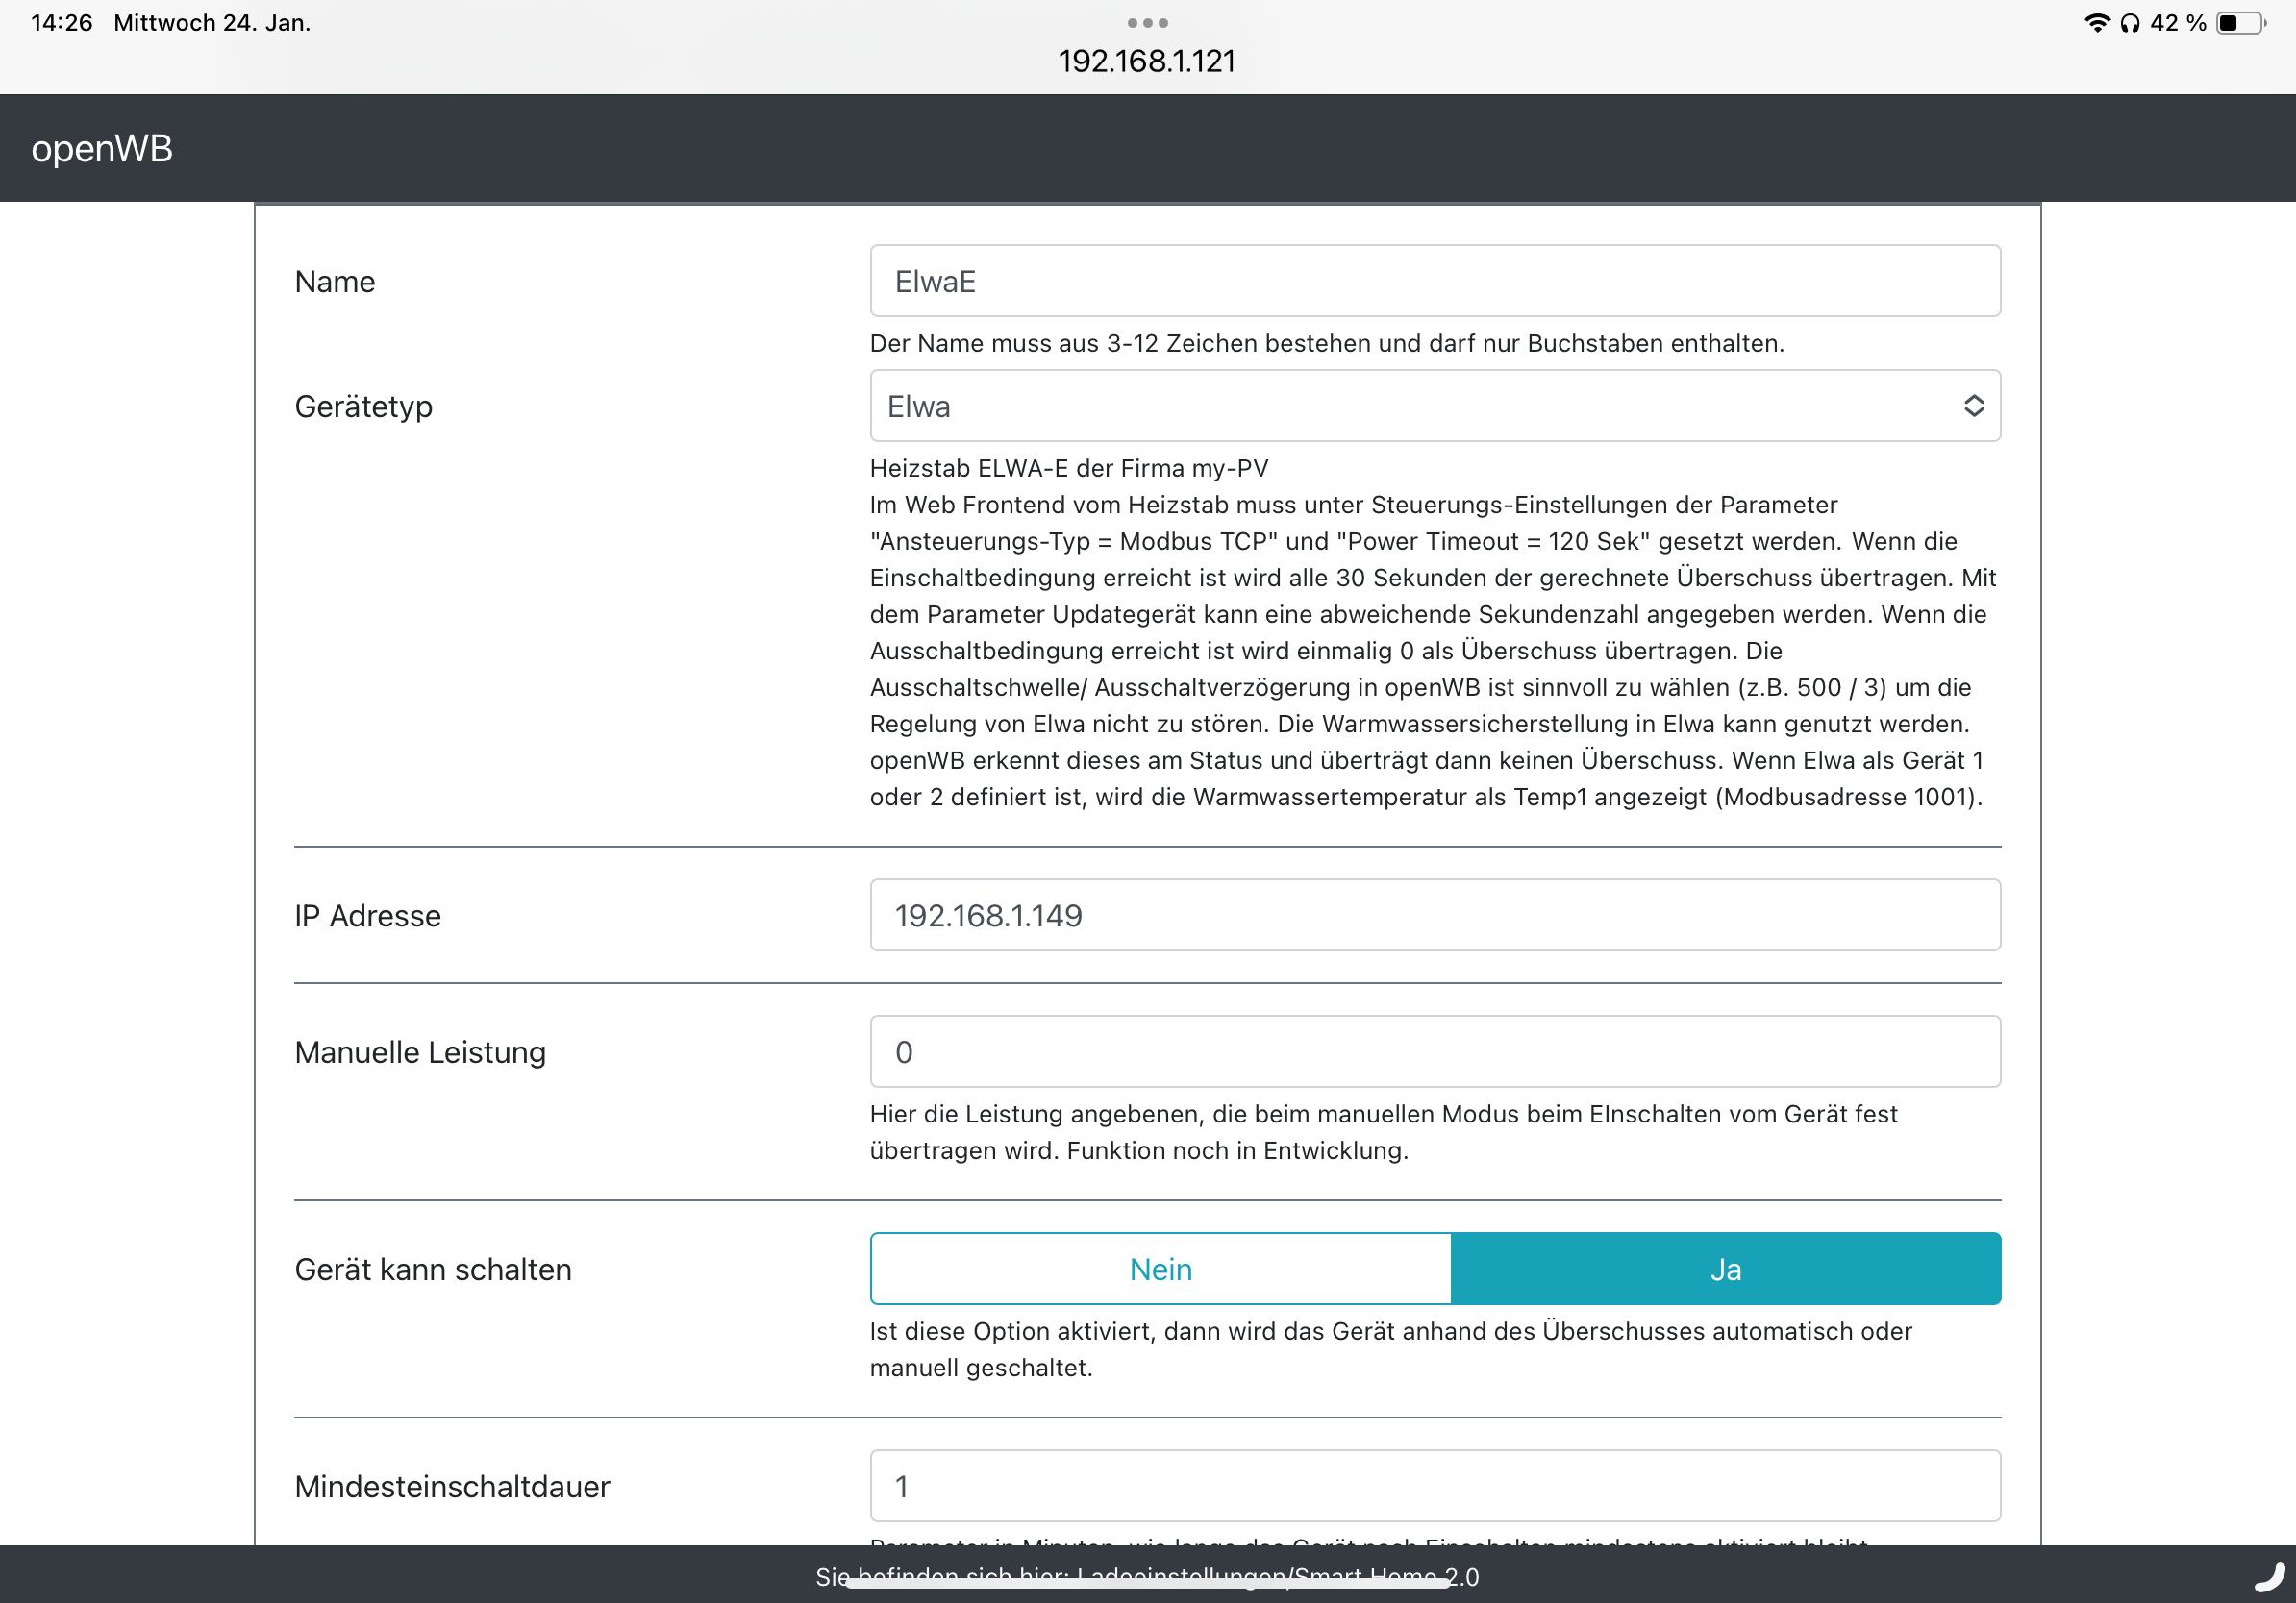Click the up-down chevron in Gerätetyp selector

coord(1973,406)
